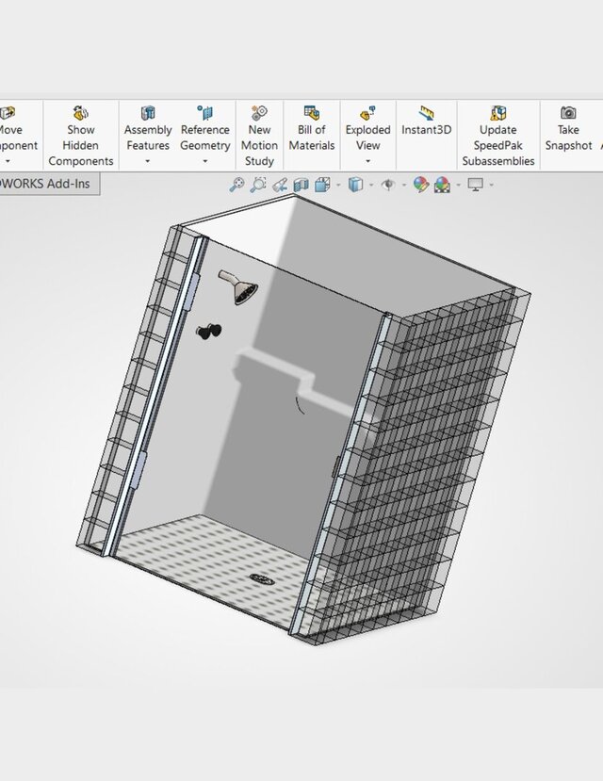Click the View Settings monitor icon
Screen dimensions: 603x781
coord(476,185)
